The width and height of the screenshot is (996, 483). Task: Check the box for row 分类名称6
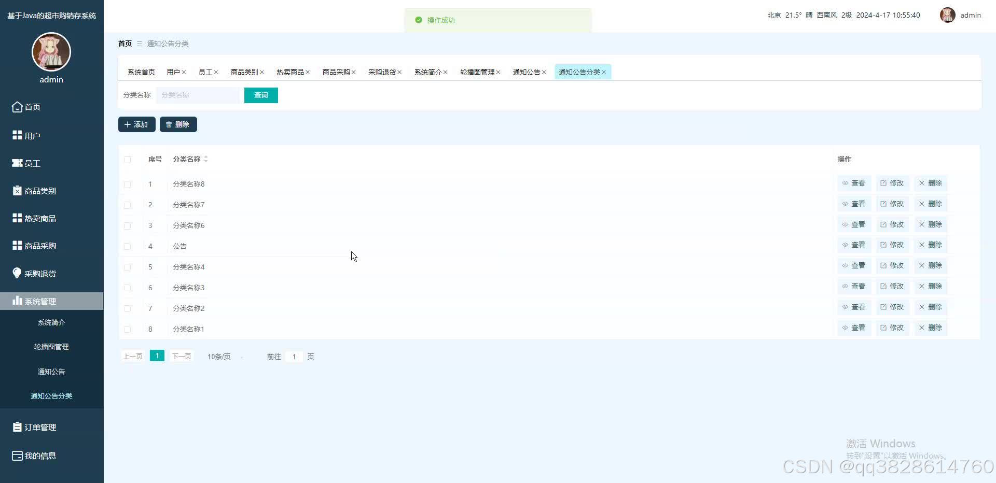(x=127, y=226)
